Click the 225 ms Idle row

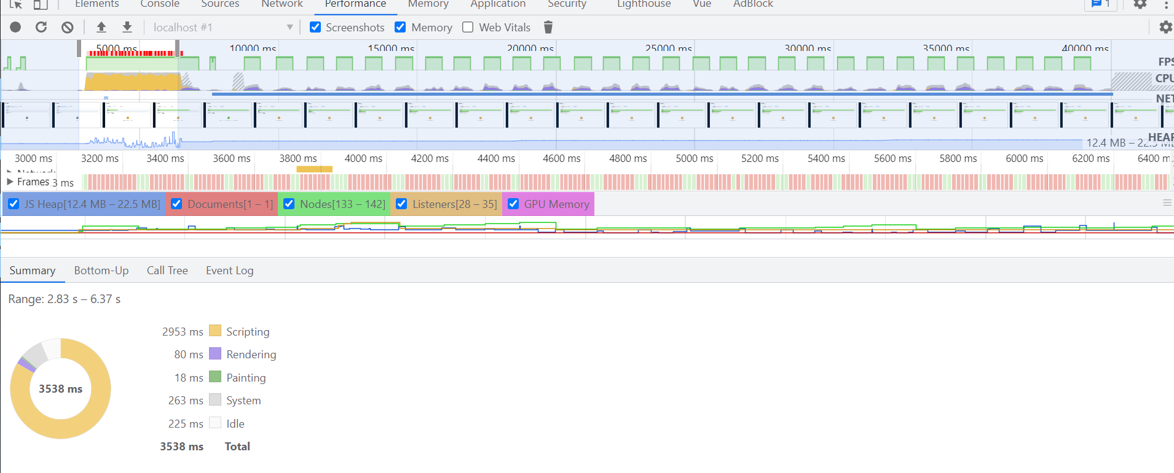[206, 424]
